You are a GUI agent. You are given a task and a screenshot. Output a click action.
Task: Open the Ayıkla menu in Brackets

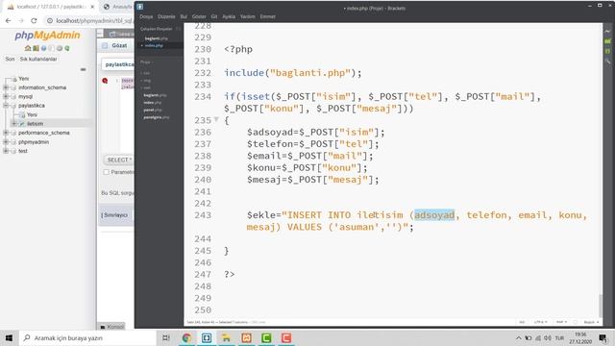point(229,16)
